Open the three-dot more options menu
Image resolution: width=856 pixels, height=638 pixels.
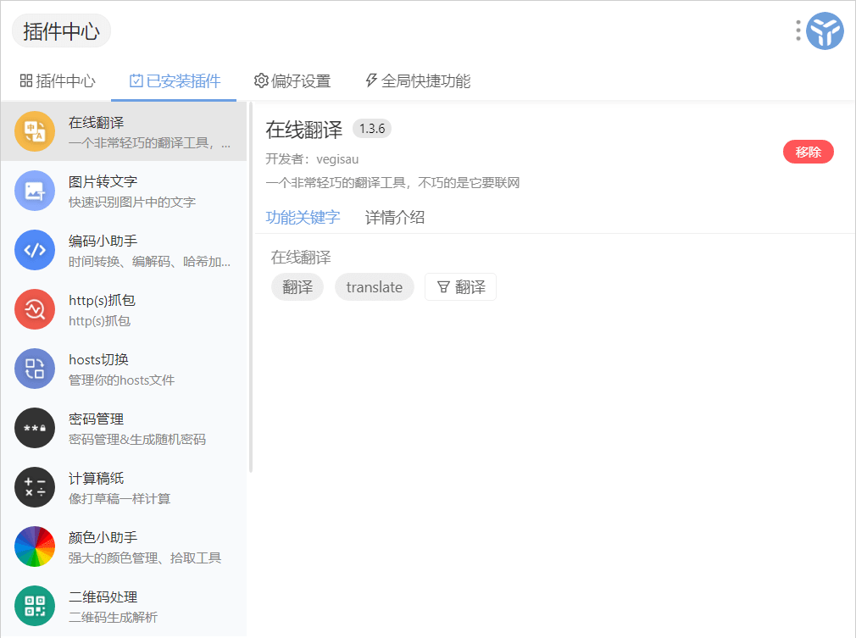point(798,31)
